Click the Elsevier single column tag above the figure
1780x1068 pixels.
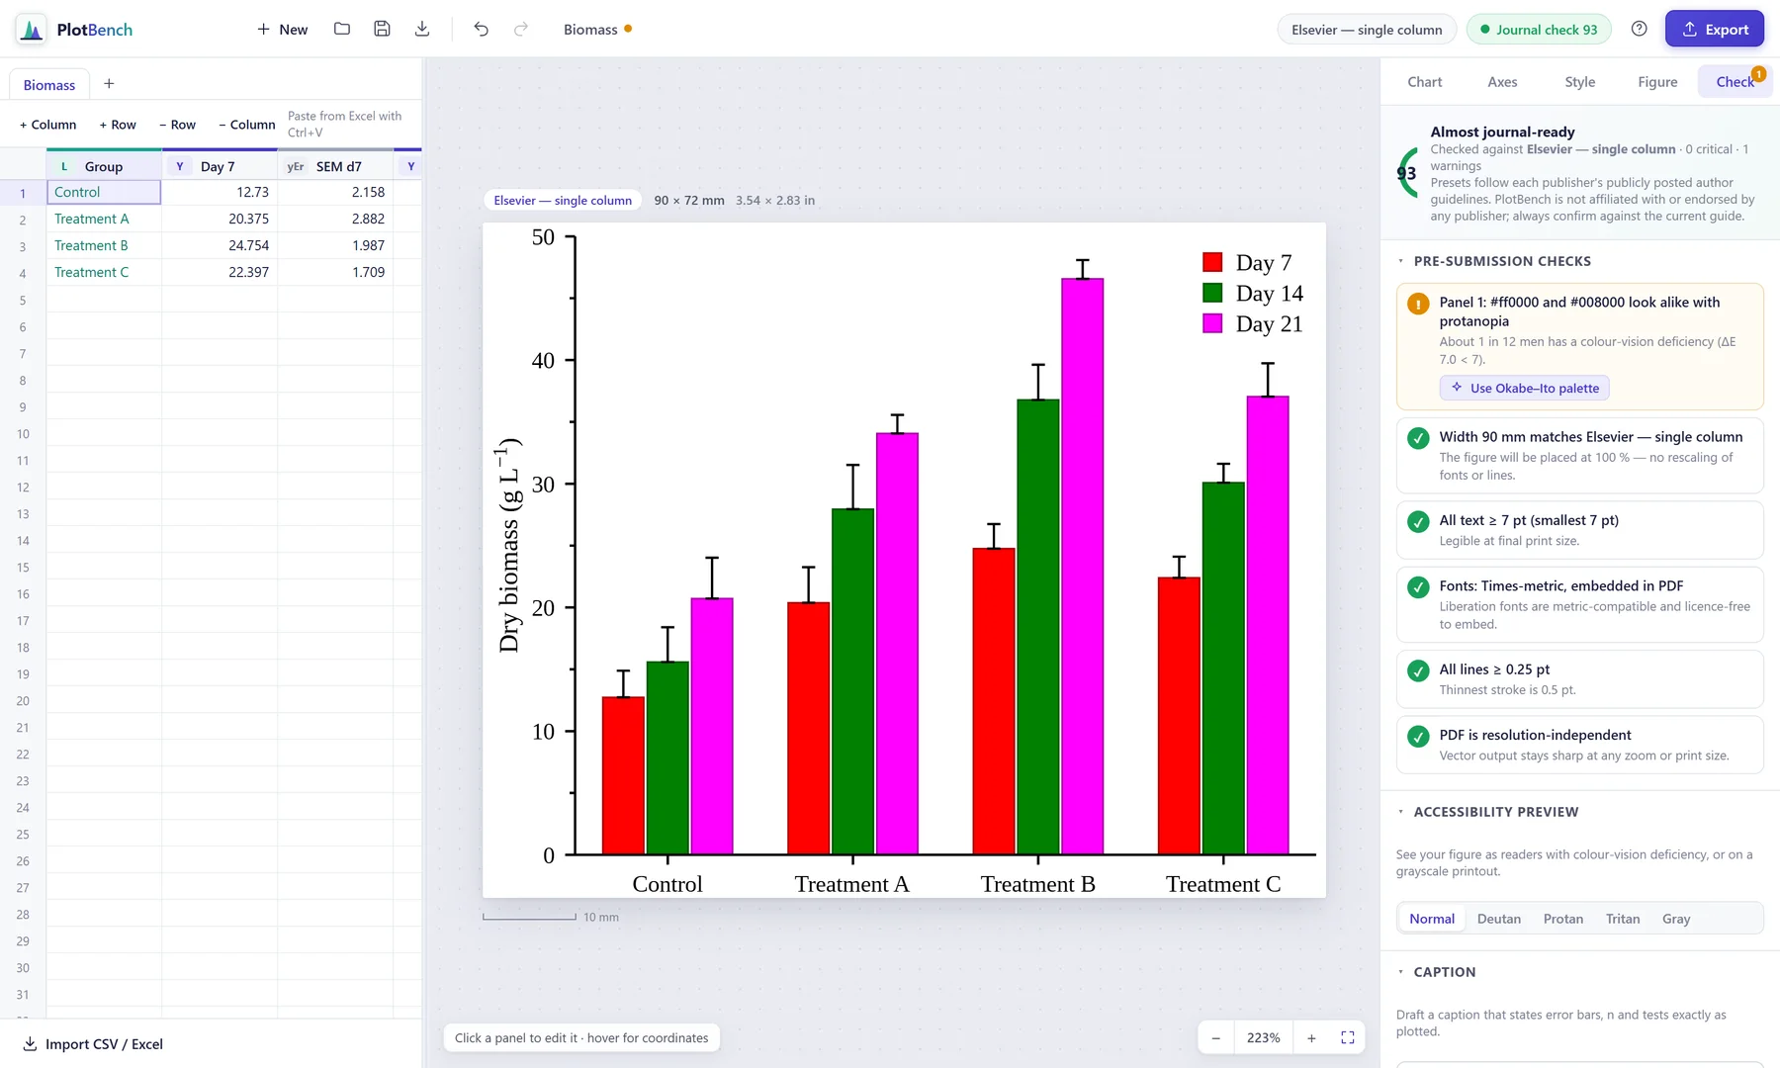pyautogui.click(x=563, y=200)
